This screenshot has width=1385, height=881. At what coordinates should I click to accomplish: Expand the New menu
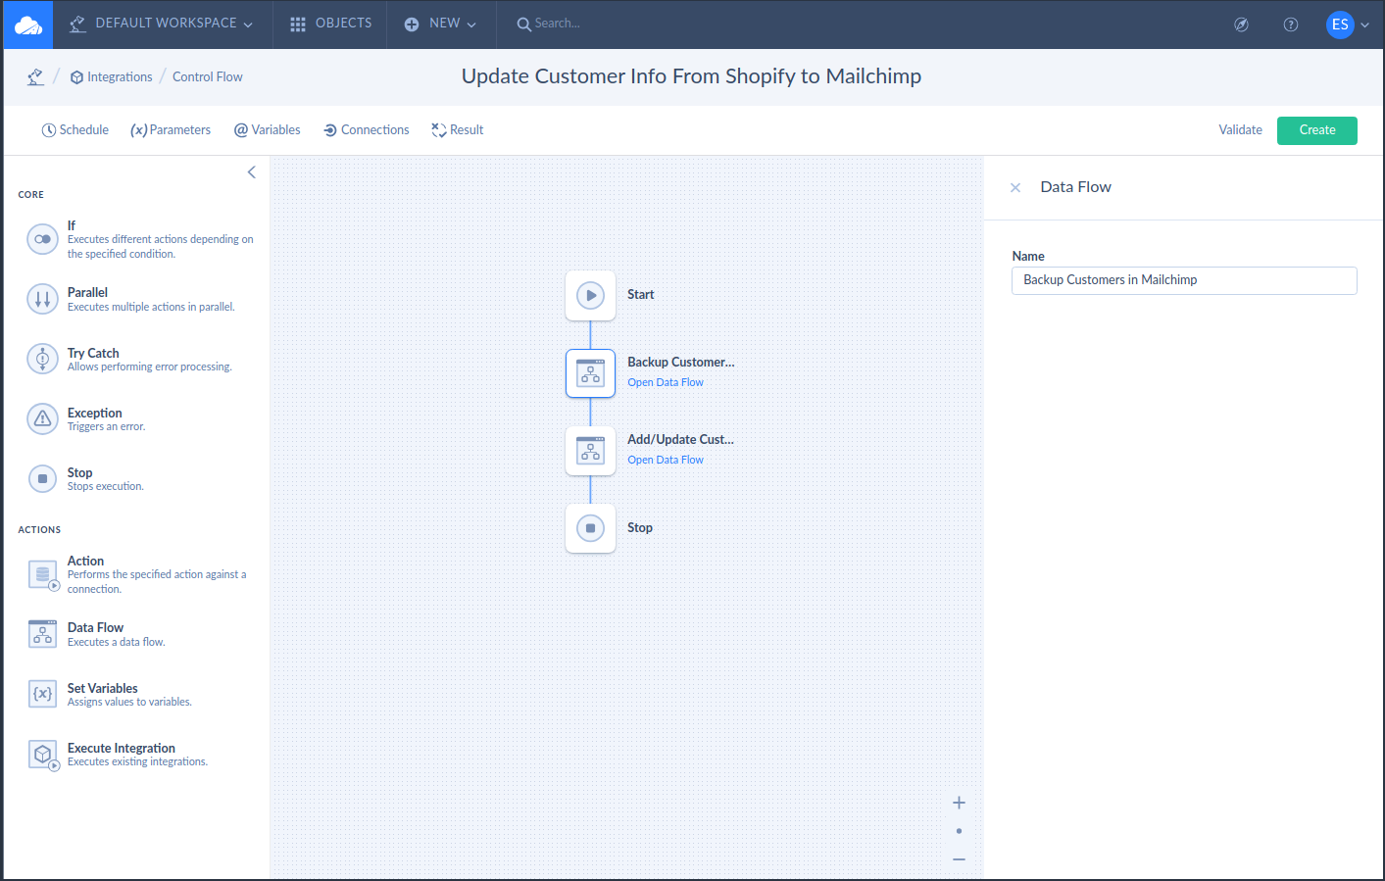point(440,24)
